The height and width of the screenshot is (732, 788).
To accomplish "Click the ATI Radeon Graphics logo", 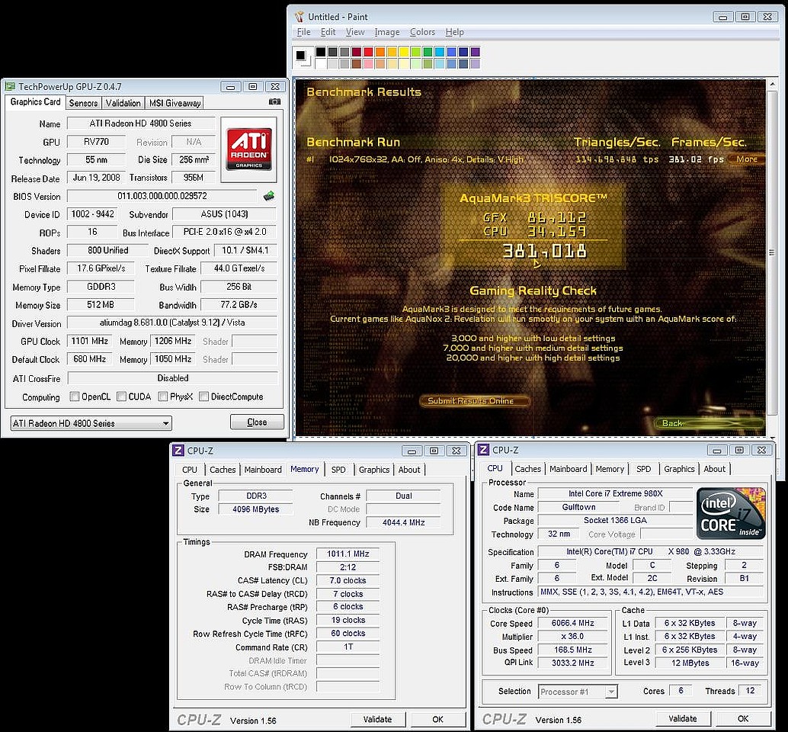I will (249, 149).
